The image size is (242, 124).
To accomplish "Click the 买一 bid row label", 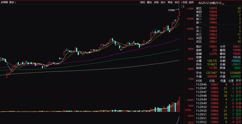I will (199, 28).
